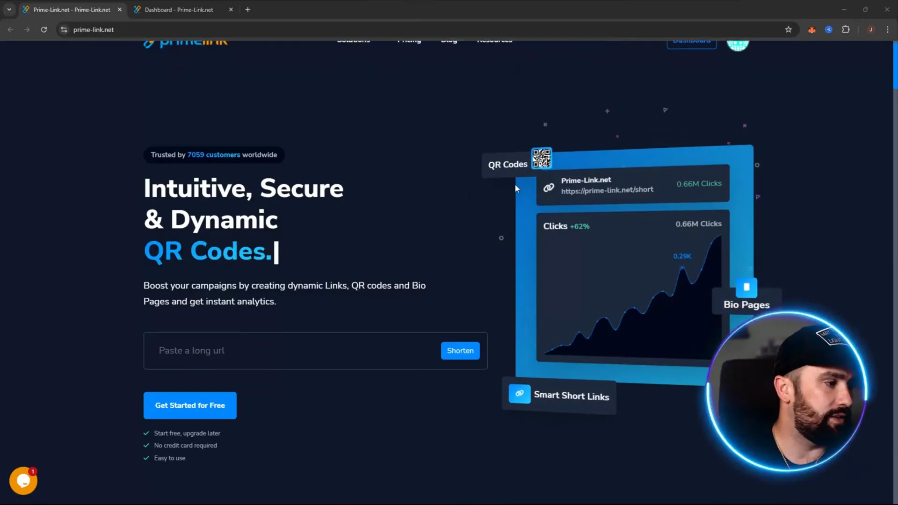This screenshot has height=505, width=898.
Task: Click the 7059 customers text
Action: click(x=214, y=155)
